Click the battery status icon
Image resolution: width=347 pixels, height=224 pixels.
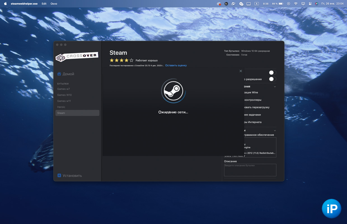pyautogui.click(x=281, y=4)
